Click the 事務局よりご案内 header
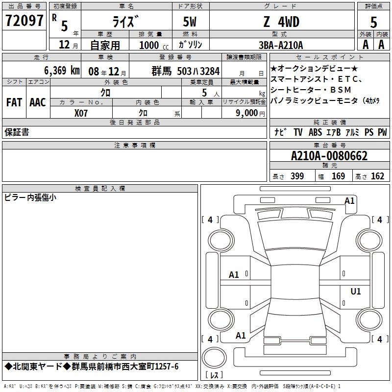 pyautogui.click(x=100, y=357)
